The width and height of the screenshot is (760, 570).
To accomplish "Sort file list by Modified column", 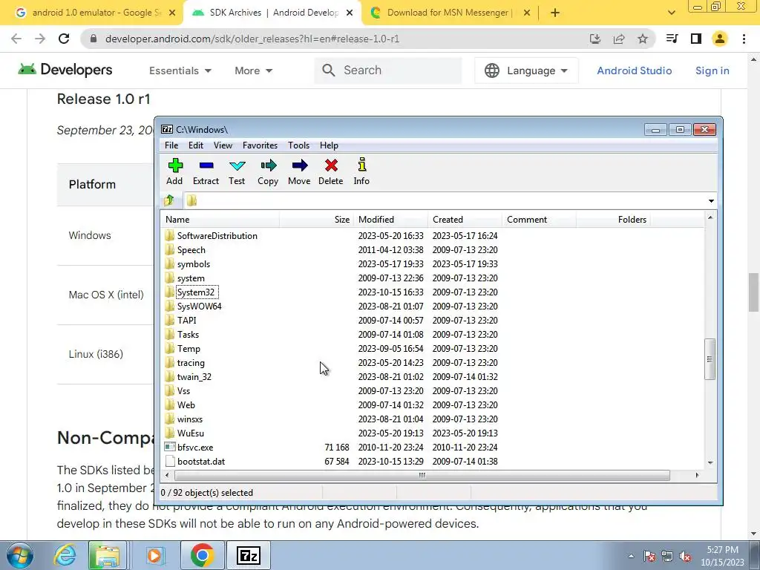I will [390, 220].
